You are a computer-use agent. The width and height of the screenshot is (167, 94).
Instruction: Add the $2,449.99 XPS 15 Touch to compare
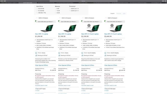pos(106,18)
